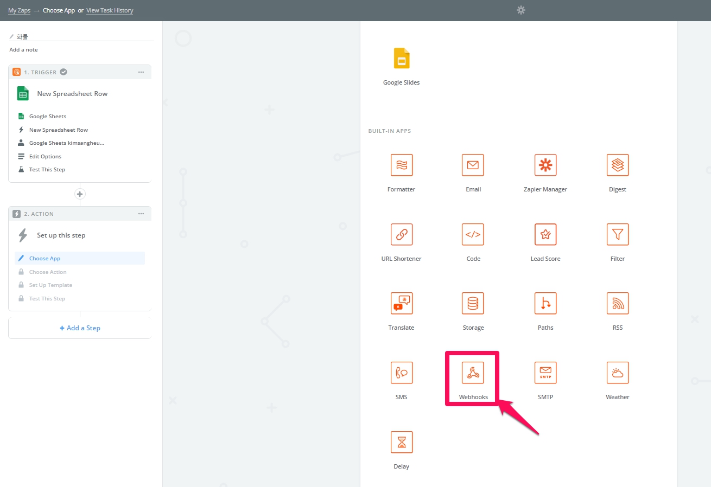Select the Webhooks built-in app
Image resolution: width=711 pixels, height=487 pixels.
473,373
